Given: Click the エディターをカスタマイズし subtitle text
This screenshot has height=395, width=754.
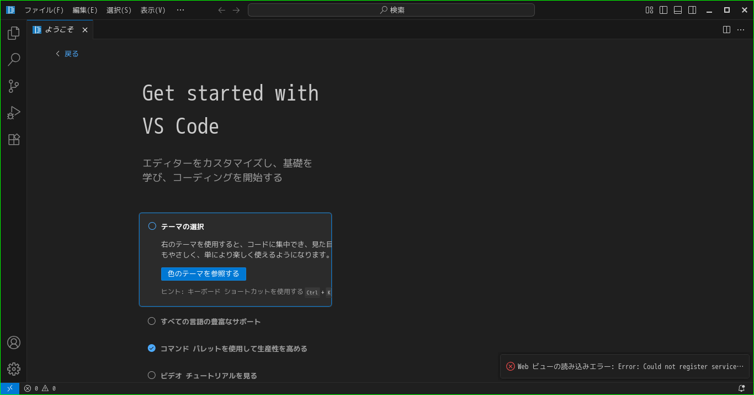Looking at the screenshot, I should 227,170.
